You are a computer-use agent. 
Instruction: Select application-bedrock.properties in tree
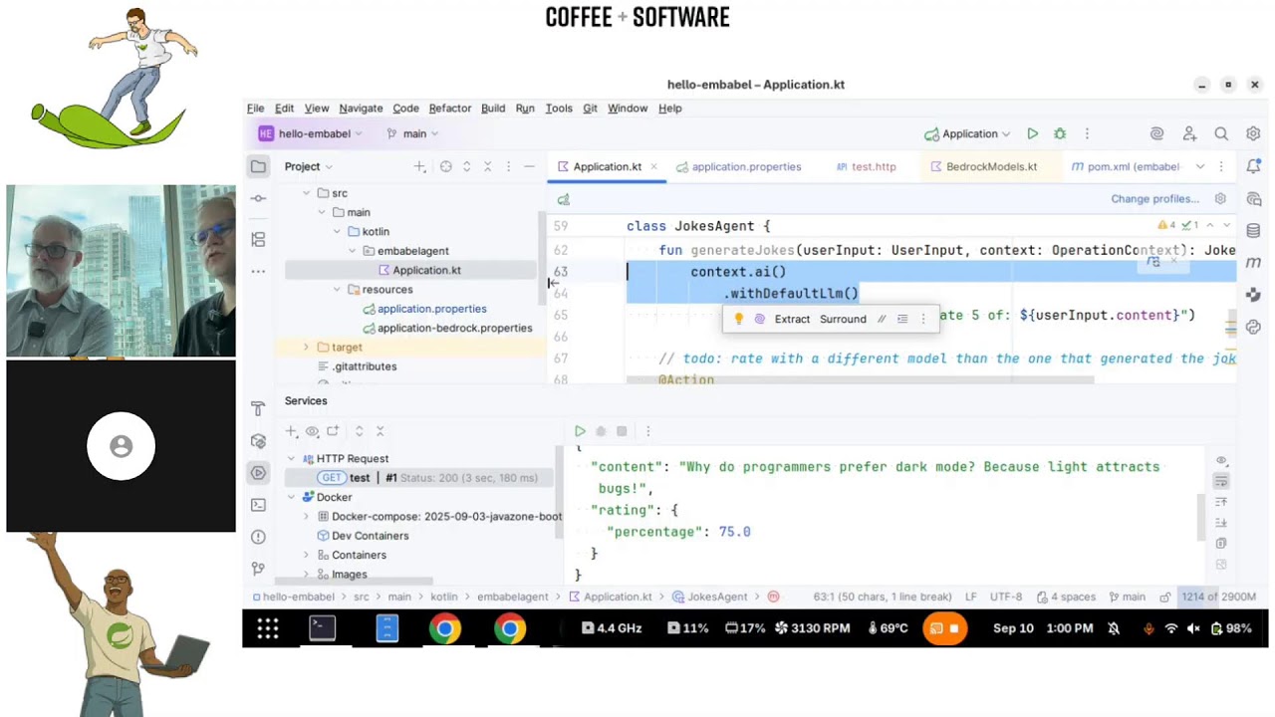click(454, 328)
